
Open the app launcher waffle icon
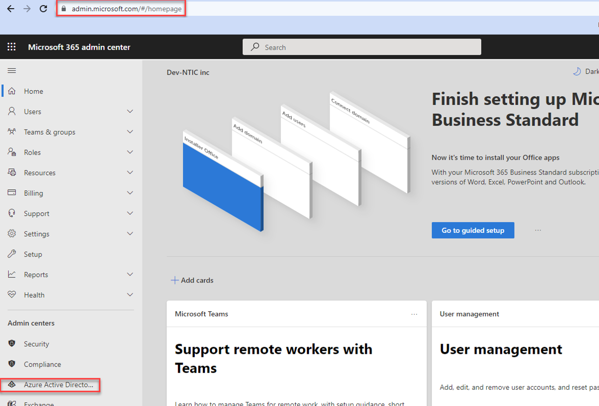(11, 47)
